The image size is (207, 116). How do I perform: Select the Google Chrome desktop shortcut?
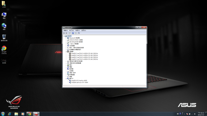pyautogui.click(x=4, y=50)
